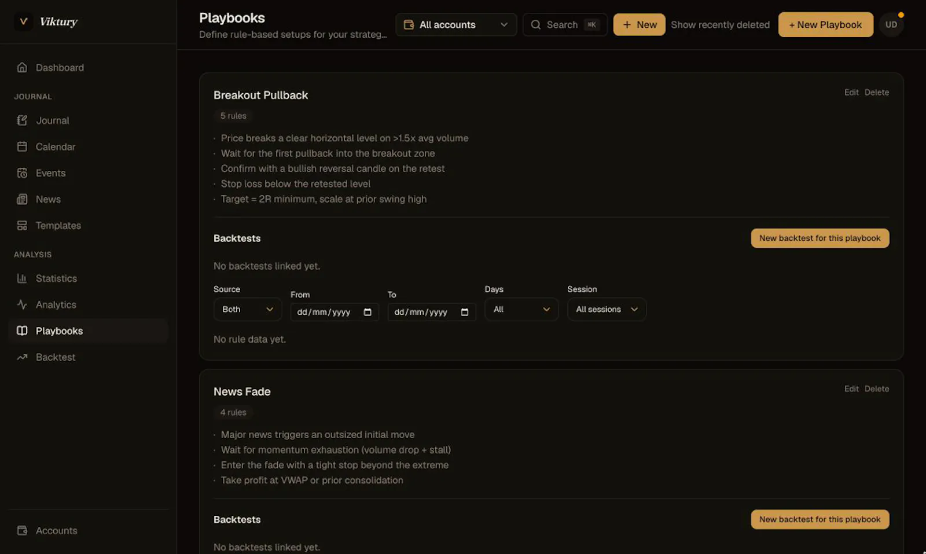Click 'Wait for the first pullback' rule
The height and width of the screenshot is (554, 926).
click(x=328, y=153)
